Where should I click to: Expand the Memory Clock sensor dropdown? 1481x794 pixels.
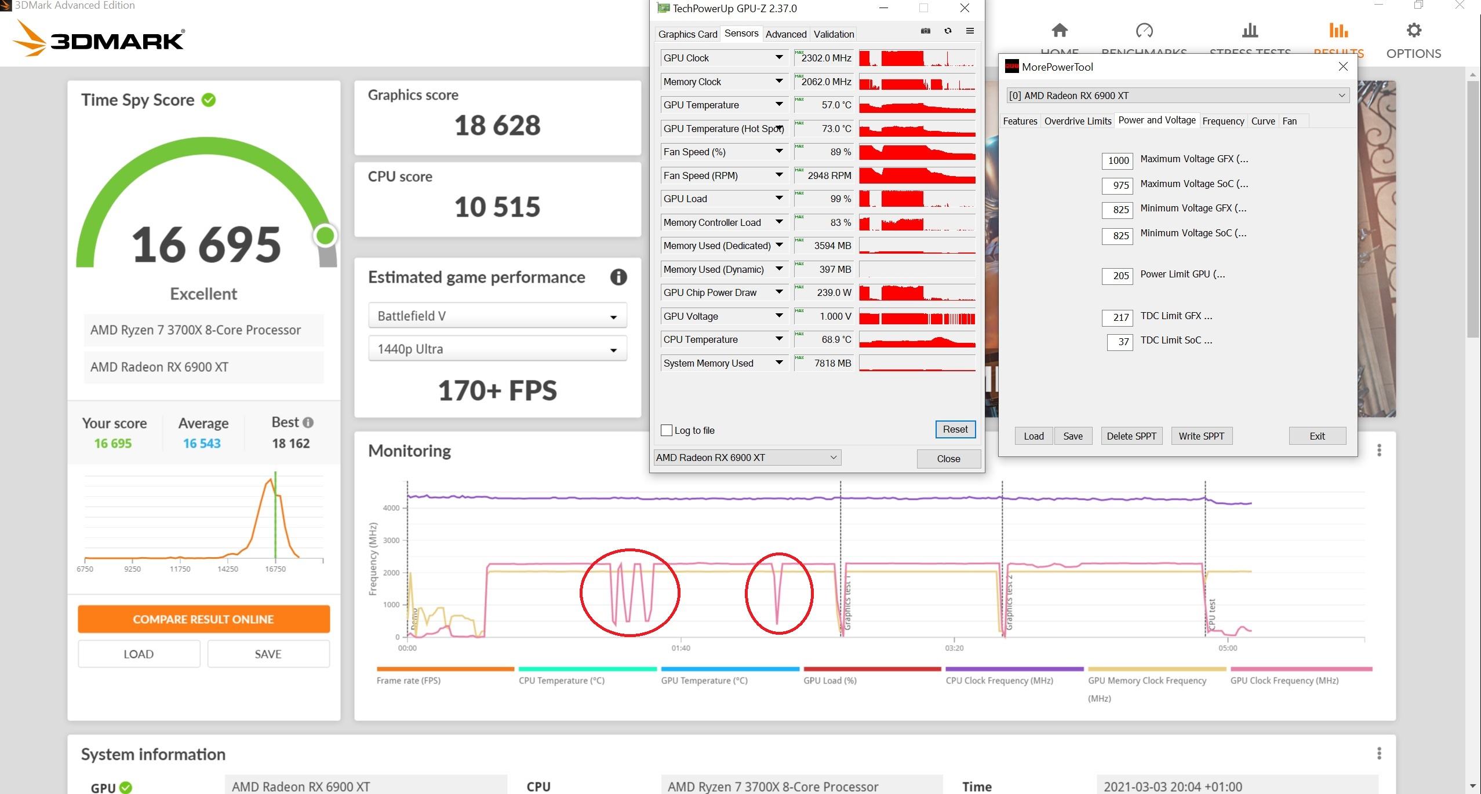pyautogui.click(x=779, y=81)
